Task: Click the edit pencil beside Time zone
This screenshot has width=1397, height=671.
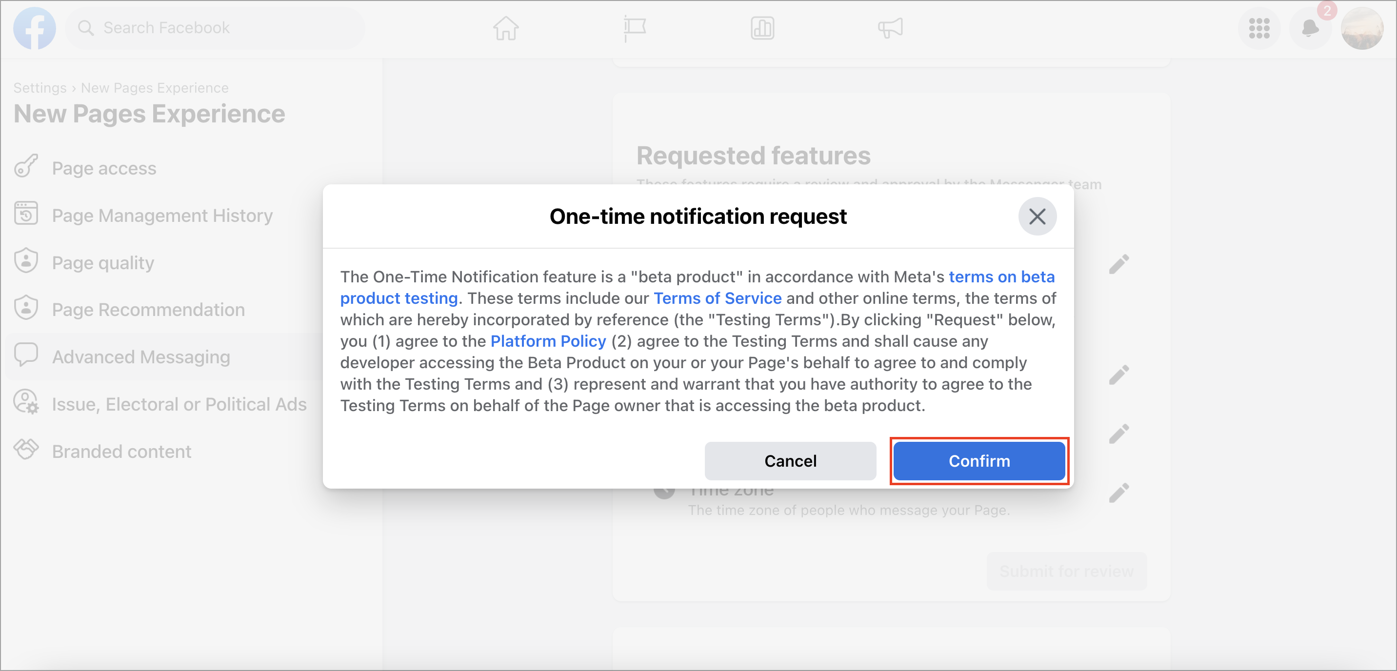Action: 1118,493
